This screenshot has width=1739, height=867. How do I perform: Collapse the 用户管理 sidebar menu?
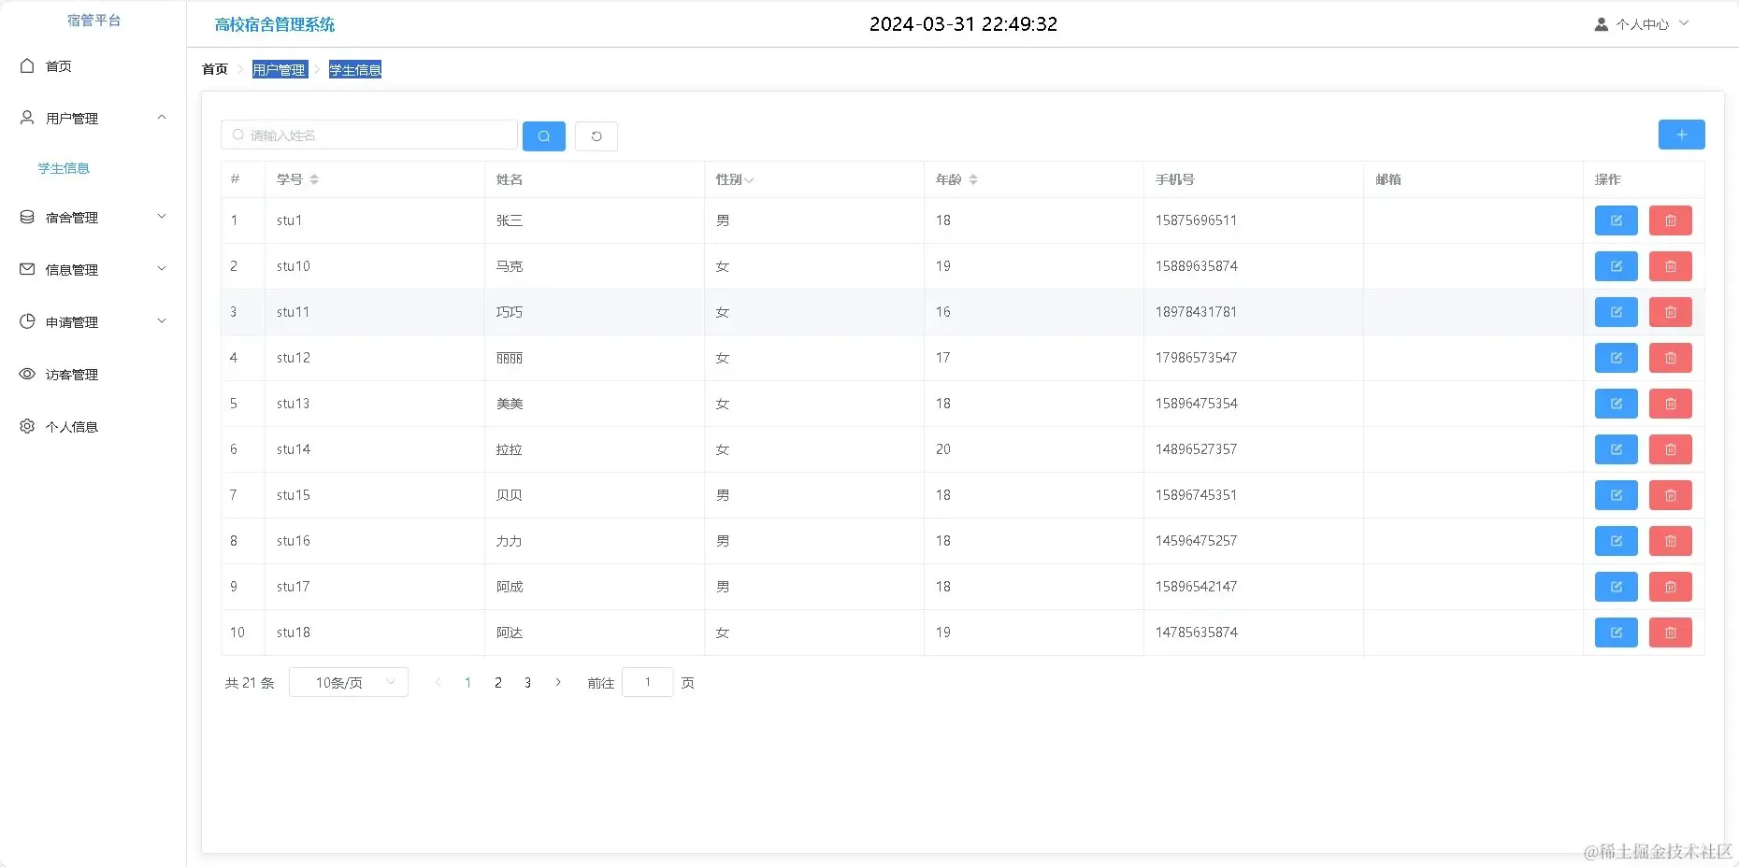(x=93, y=119)
